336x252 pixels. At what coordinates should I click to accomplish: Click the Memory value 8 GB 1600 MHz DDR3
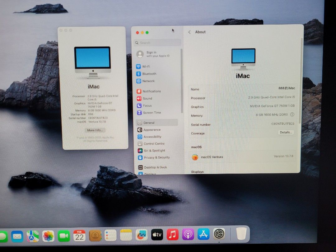coord(272,114)
